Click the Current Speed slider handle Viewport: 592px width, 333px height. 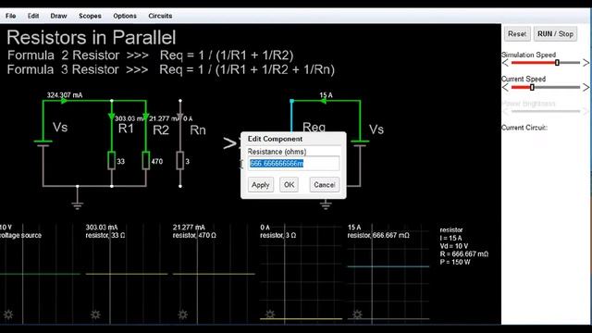pos(532,87)
